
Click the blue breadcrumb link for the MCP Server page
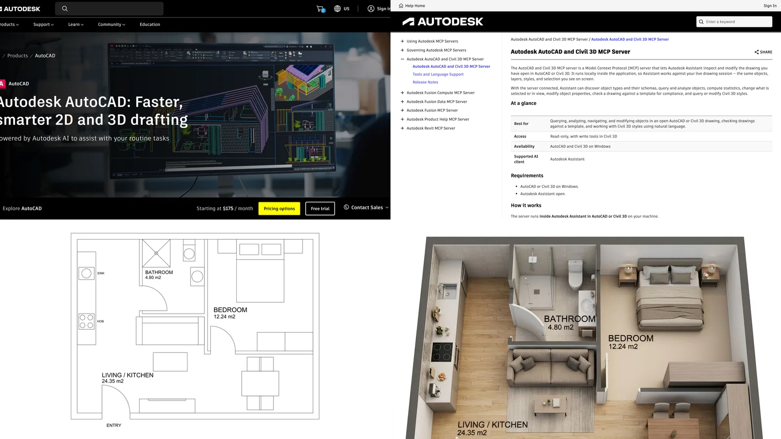630,40
